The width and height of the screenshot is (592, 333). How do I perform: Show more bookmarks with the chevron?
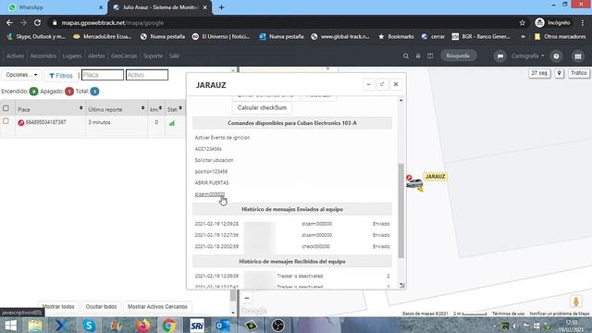click(x=523, y=37)
